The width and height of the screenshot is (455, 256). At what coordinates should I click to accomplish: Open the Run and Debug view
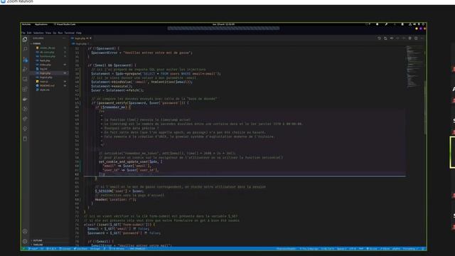(x=25, y=70)
